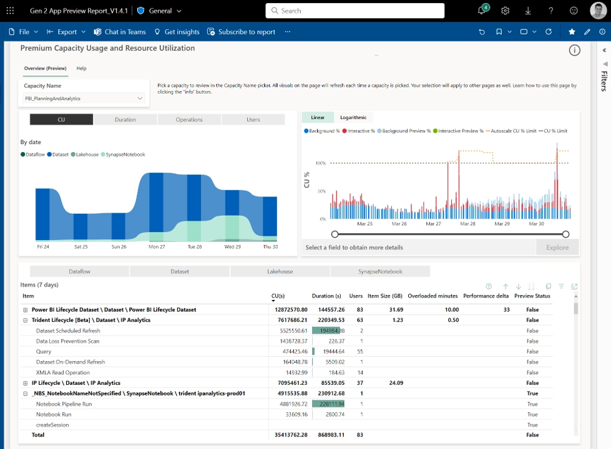Click the copy visual icon
The height and width of the screenshot is (449, 611).
click(548, 286)
